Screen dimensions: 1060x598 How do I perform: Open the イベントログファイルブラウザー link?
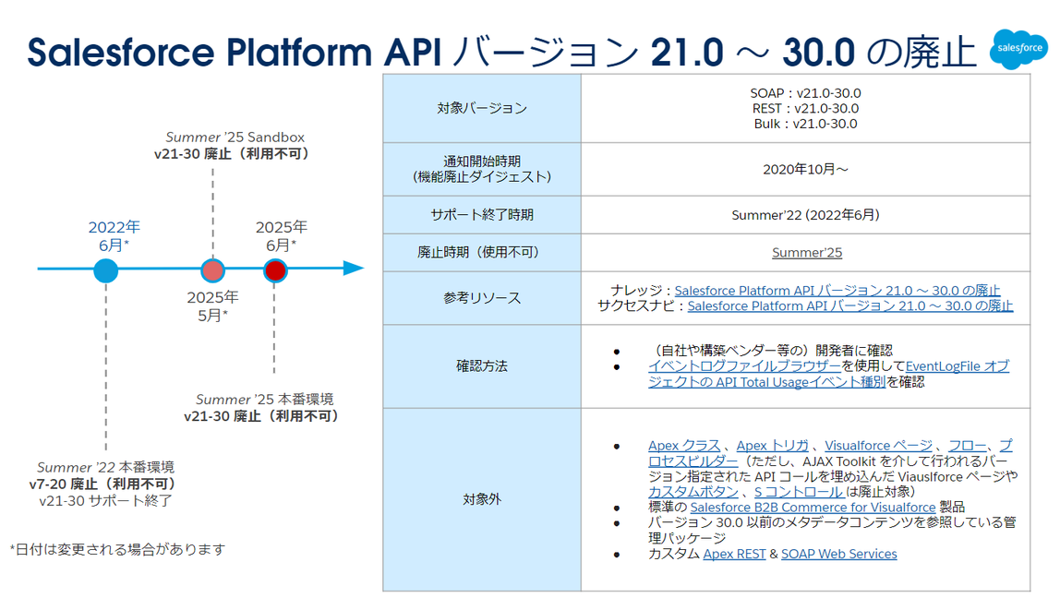pyautogui.click(x=744, y=366)
